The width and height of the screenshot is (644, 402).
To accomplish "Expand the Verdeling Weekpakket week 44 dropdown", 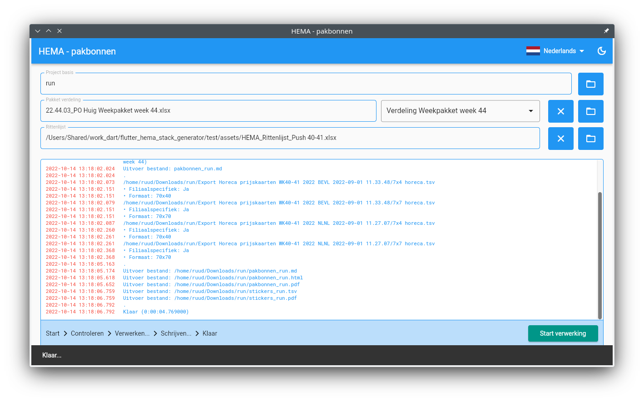I will (460, 111).
